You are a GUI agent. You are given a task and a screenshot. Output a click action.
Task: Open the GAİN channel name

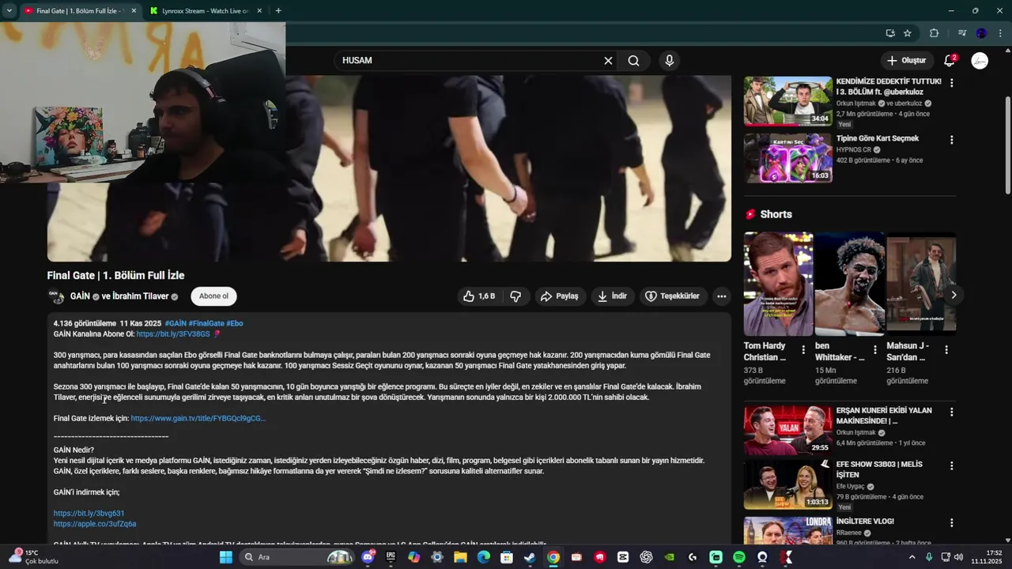[x=80, y=296]
